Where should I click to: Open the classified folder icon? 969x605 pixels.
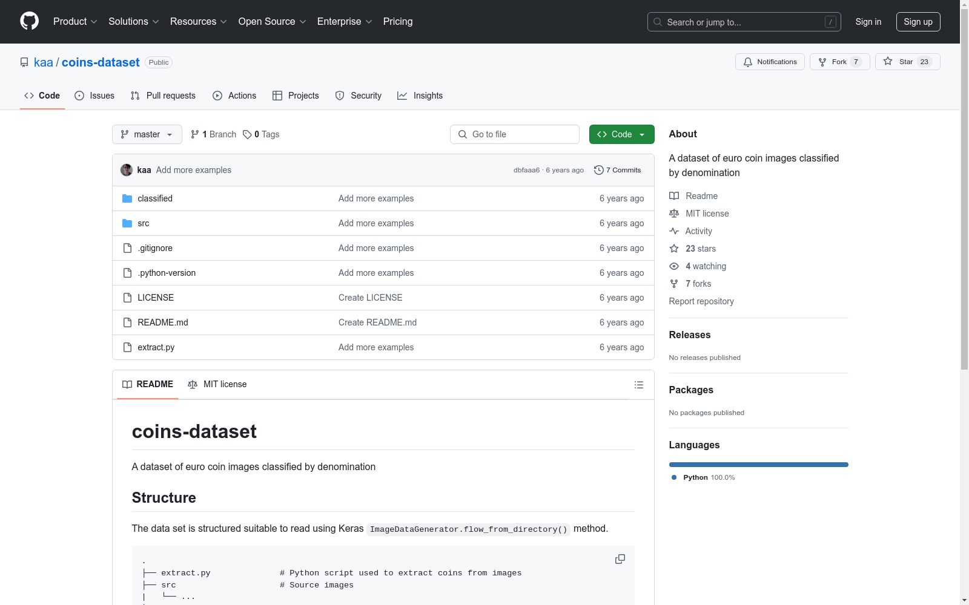[127, 198]
